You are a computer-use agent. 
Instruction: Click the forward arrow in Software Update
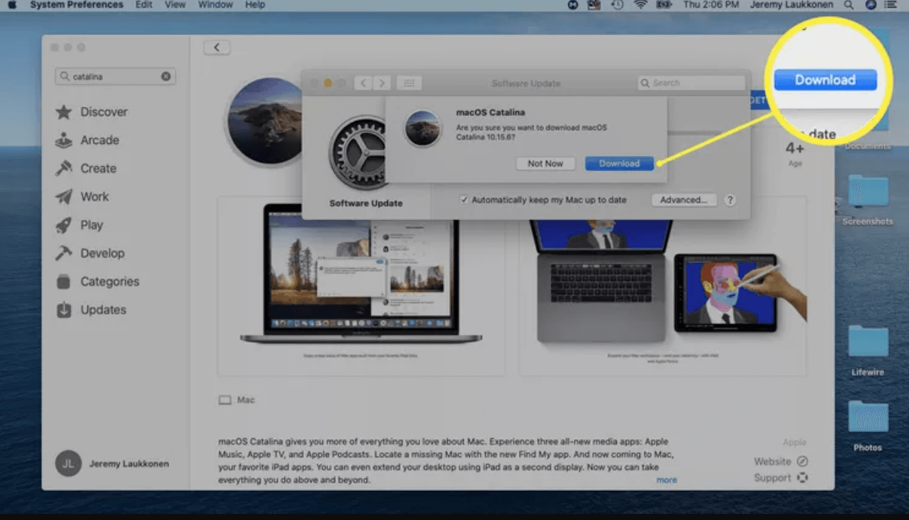(380, 83)
